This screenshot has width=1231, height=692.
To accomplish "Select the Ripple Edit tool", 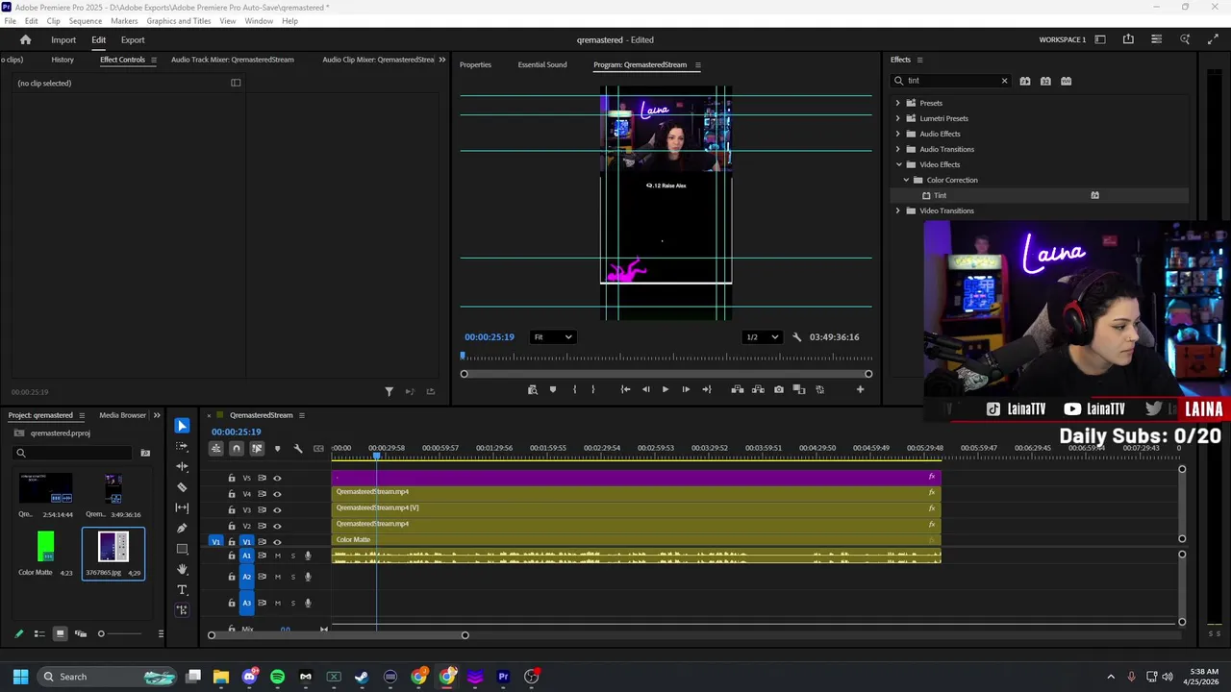I will [182, 466].
